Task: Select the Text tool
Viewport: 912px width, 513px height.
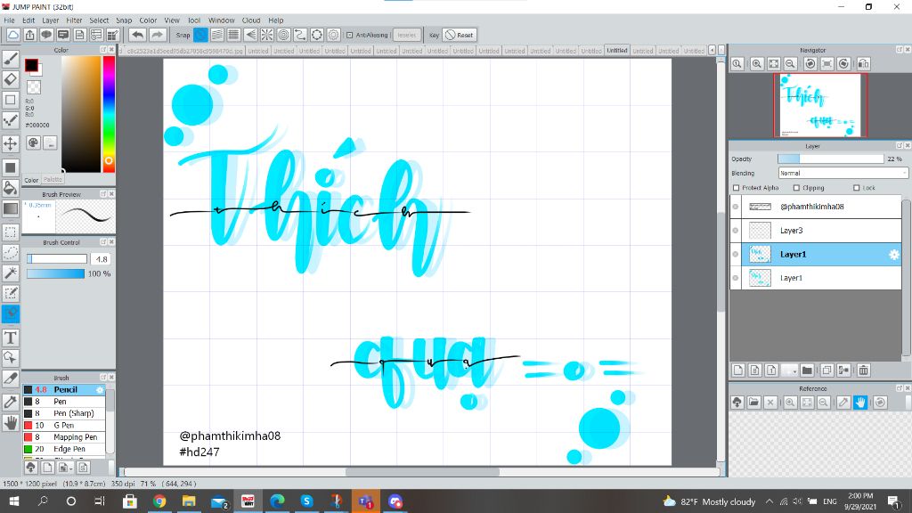Action: pyautogui.click(x=11, y=338)
